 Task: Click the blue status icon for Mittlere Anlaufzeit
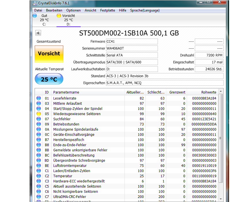coord(39,103)
